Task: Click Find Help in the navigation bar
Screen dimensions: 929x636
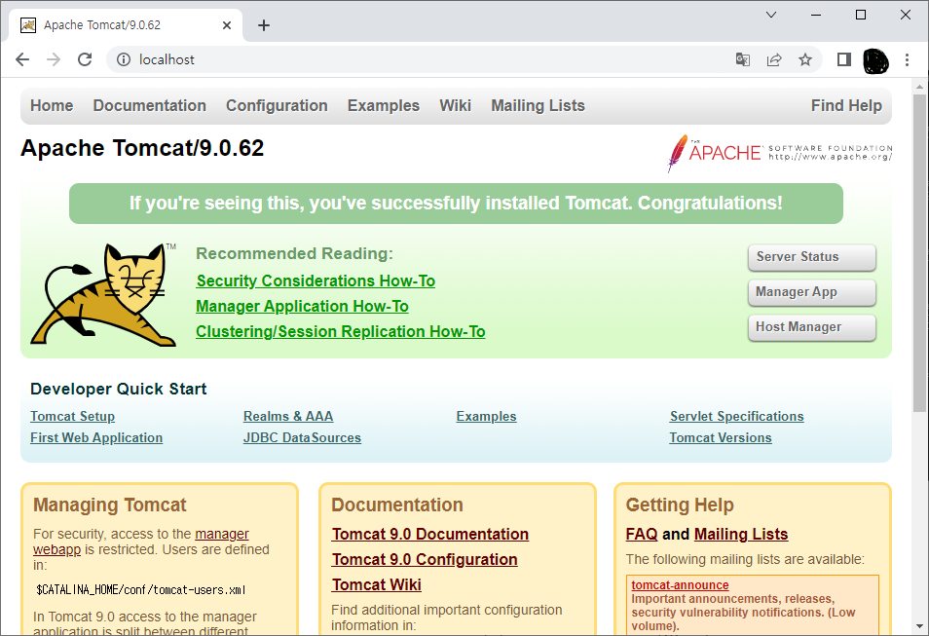Action: [x=846, y=105]
